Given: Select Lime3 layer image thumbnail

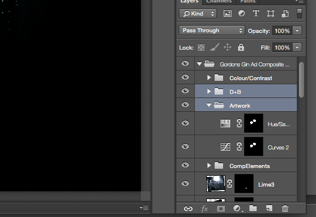Looking at the screenshot, I should click(x=216, y=184).
